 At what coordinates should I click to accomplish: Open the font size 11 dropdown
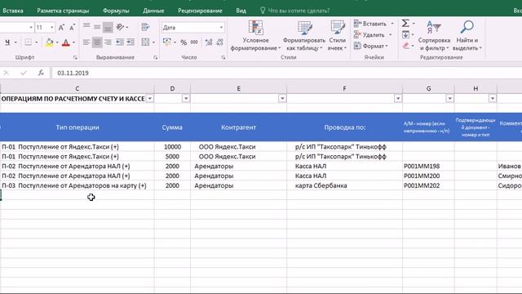(51, 27)
